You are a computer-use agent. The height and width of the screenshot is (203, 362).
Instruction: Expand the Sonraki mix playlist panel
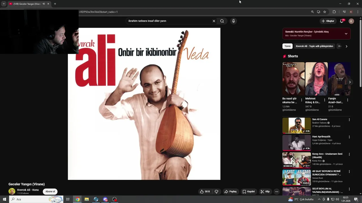coord(346,34)
